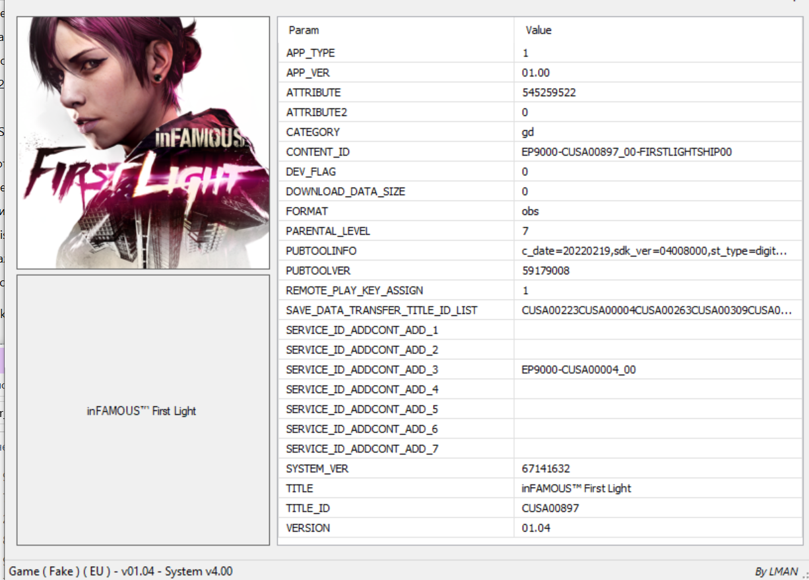Image resolution: width=809 pixels, height=580 pixels.
Task: Click the TITLE_ID value CUSA00897
Action: point(550,508)
